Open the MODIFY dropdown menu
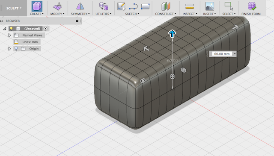 (57, 14)
